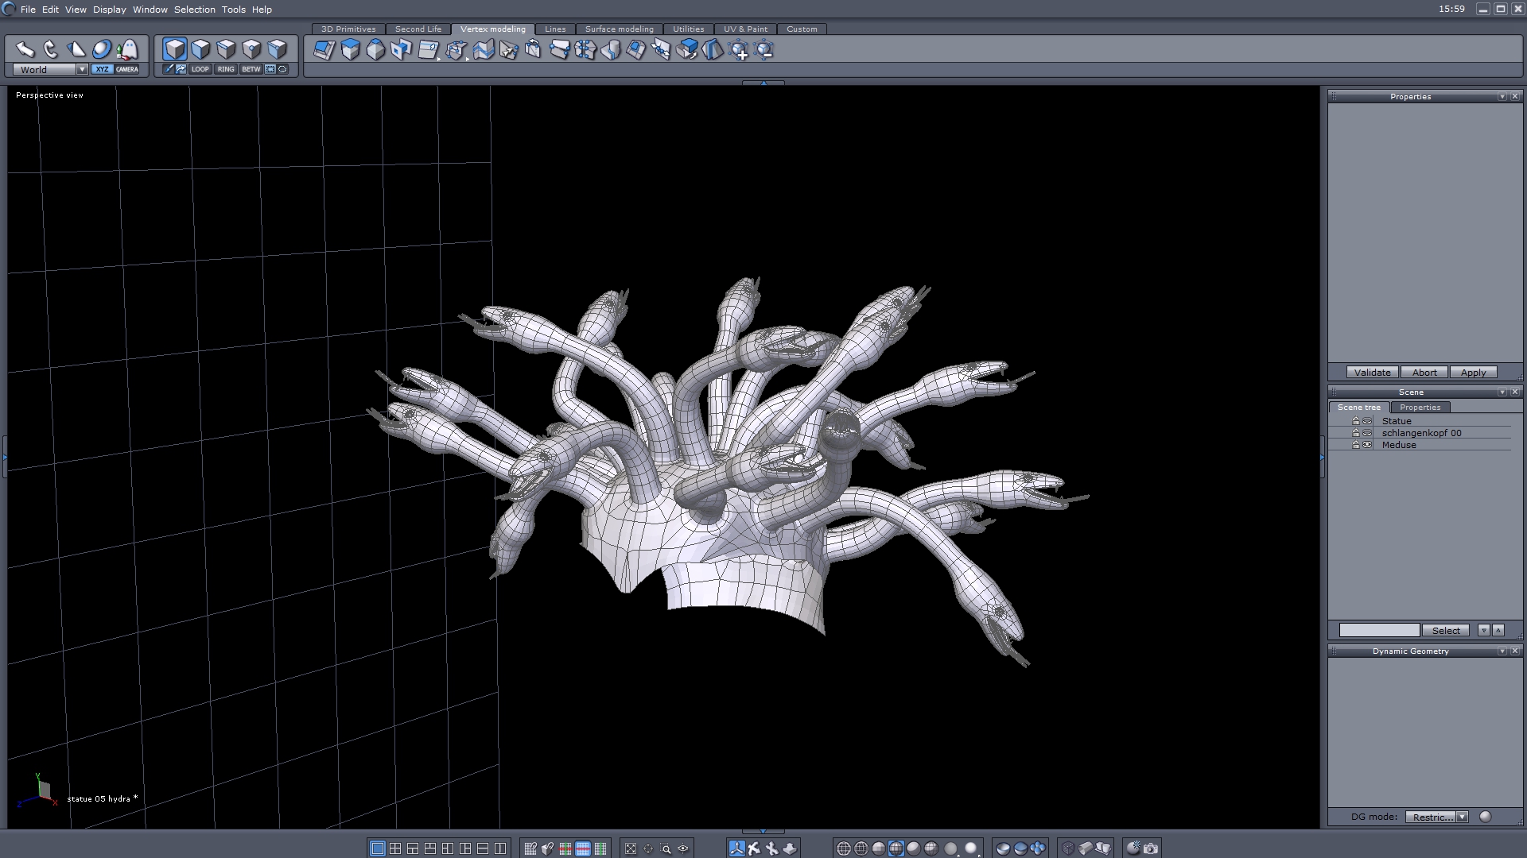
Task: Select the arrow selection tool
Action: tap(25, 50)
